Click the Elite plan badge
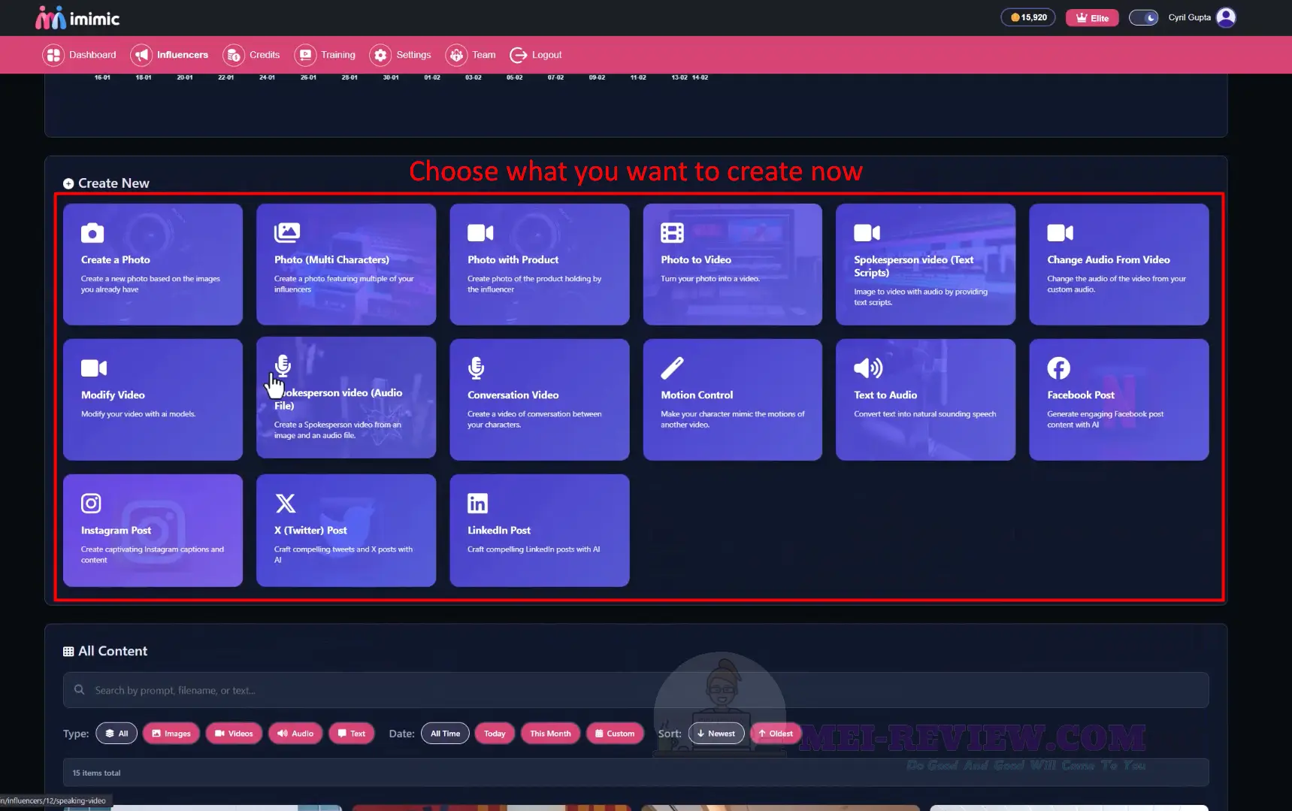 point(1092,18)
